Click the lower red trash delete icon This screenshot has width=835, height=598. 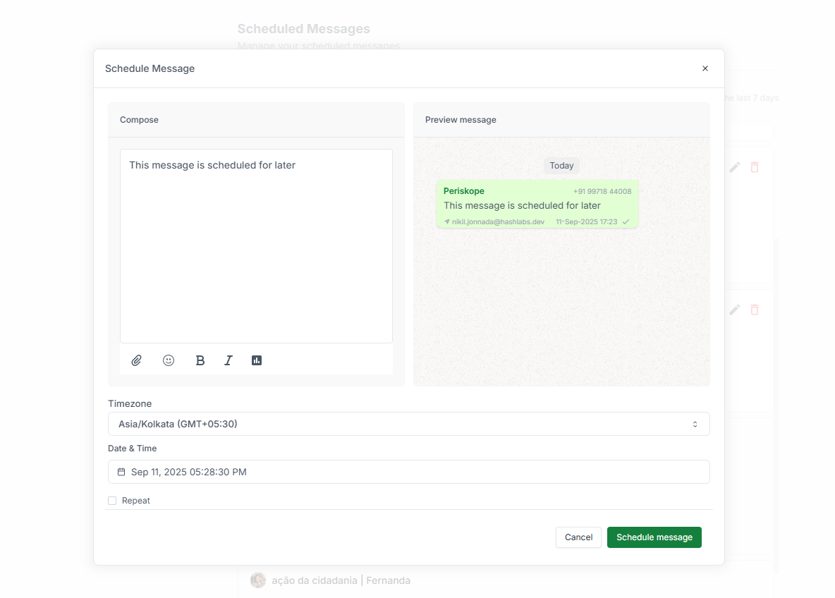755,310
